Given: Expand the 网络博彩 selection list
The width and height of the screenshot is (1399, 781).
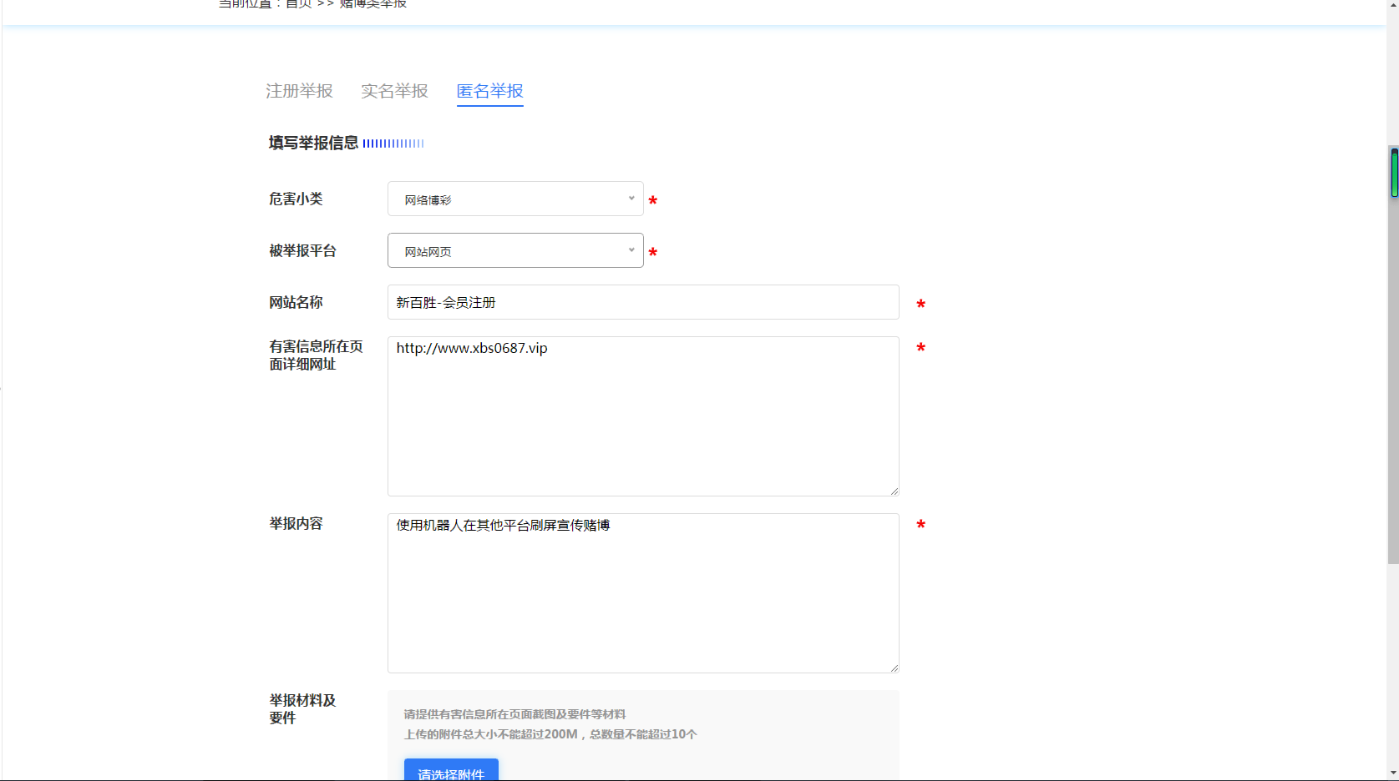Looking at the screenshot, I should point(515,199).
